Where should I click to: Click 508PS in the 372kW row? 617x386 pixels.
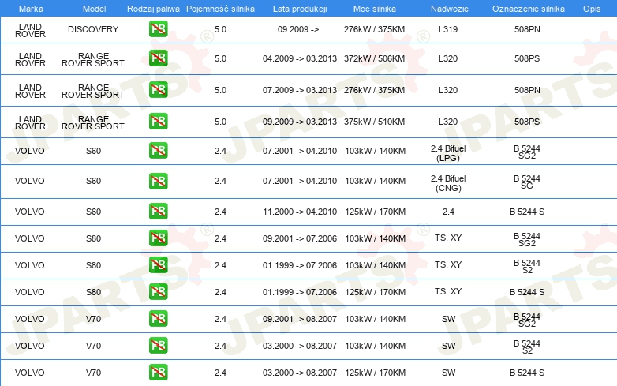(x=527, y=58)
